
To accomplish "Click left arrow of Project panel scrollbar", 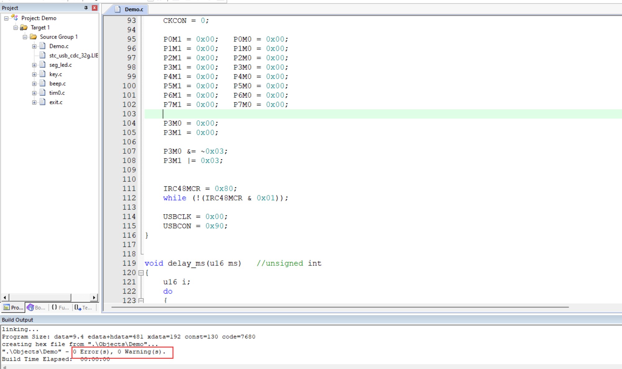I will 5,297.
